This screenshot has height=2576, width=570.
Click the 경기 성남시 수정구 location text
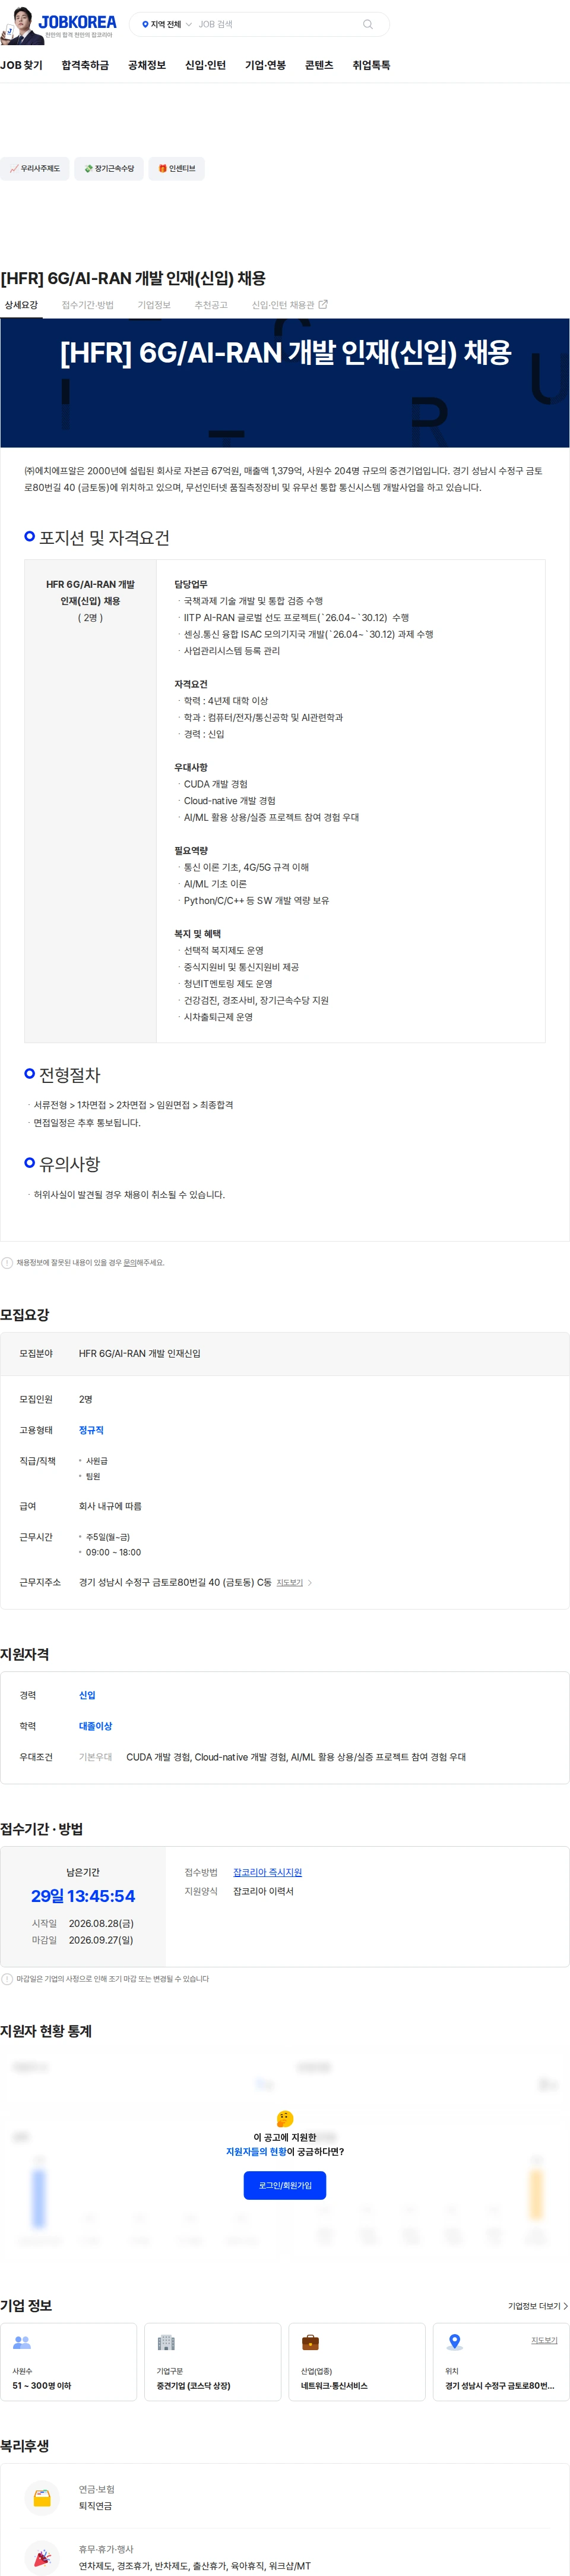coord(500,2385)
